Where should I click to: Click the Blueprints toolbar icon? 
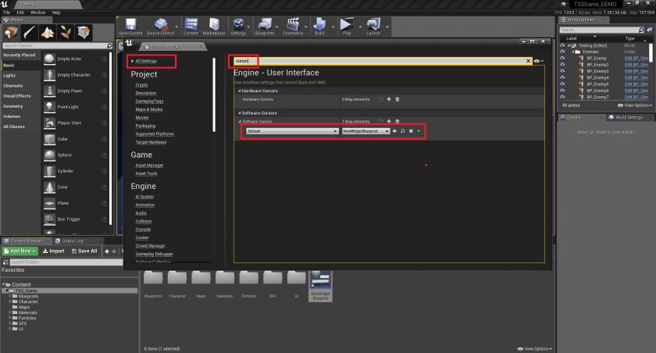coord(265,27)
